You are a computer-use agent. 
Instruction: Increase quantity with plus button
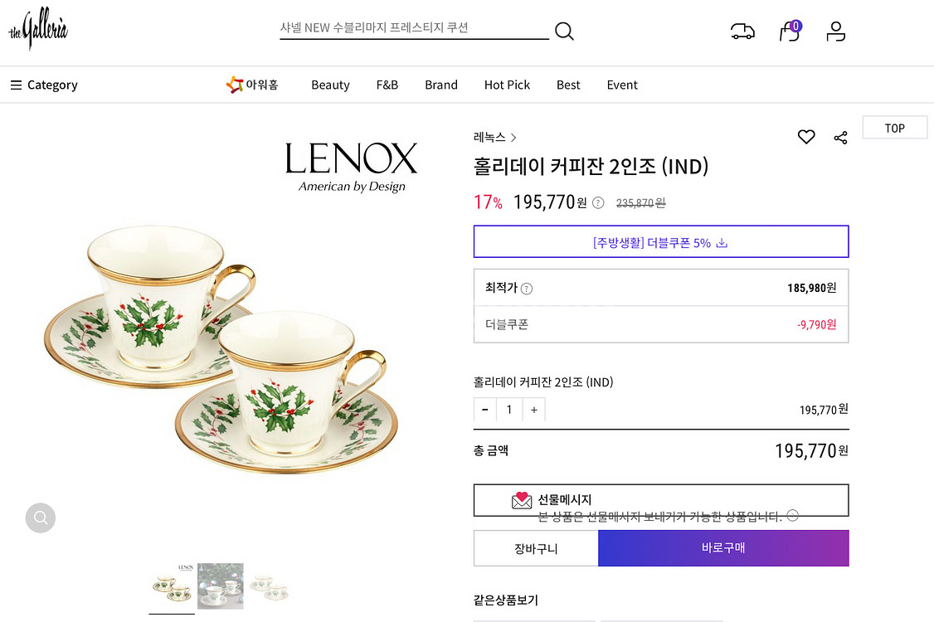[x=534, y=410]
